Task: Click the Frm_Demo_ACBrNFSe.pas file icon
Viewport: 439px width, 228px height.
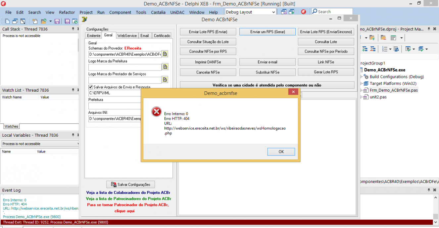Action: [366, 90]
